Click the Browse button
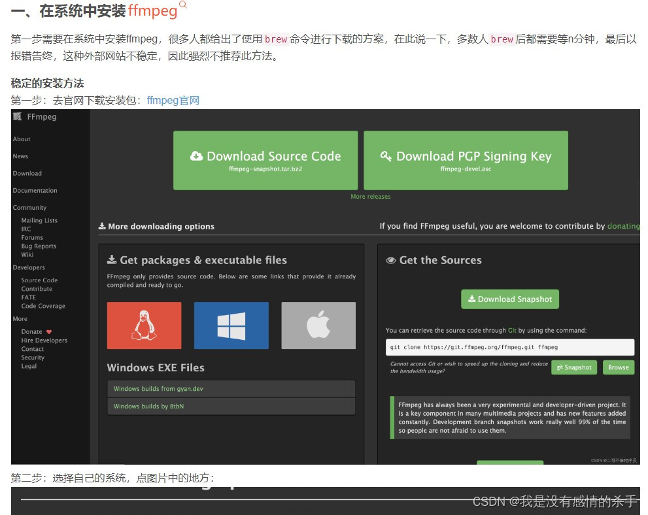 click(619, 367)
